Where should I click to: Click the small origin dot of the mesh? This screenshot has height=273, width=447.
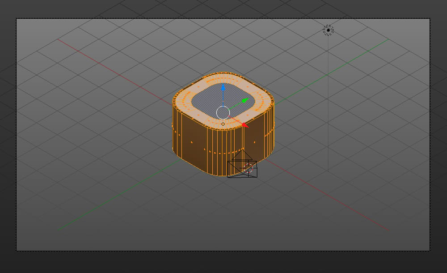[x=223, y=124]
